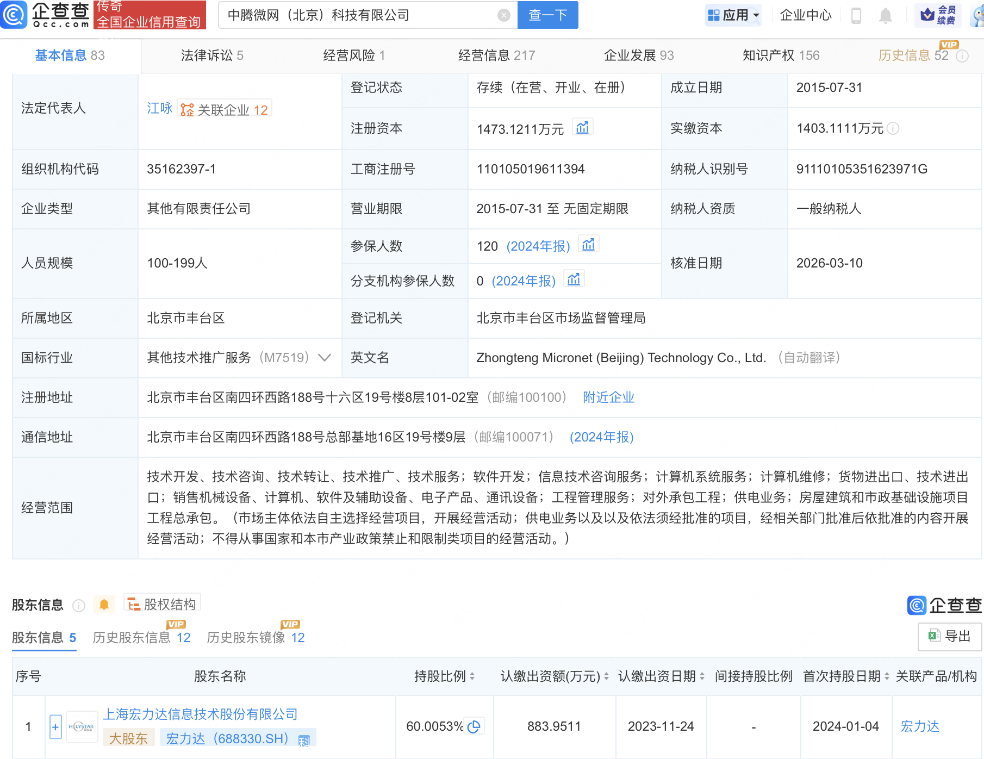Viewport: 984px width, 759px height.
Task: Click the bell icon beside 股东信息 heading
Action: pyautogui.click(x=104, y=605)
